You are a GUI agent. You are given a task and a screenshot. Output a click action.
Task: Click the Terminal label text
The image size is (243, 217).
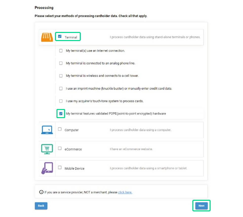pyautogui.click(x=71, y=37)
